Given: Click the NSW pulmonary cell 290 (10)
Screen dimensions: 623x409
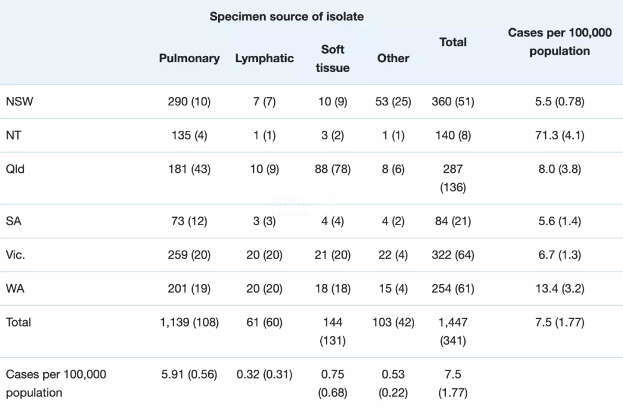Looking at the screenshot, I should coord(189,102).
